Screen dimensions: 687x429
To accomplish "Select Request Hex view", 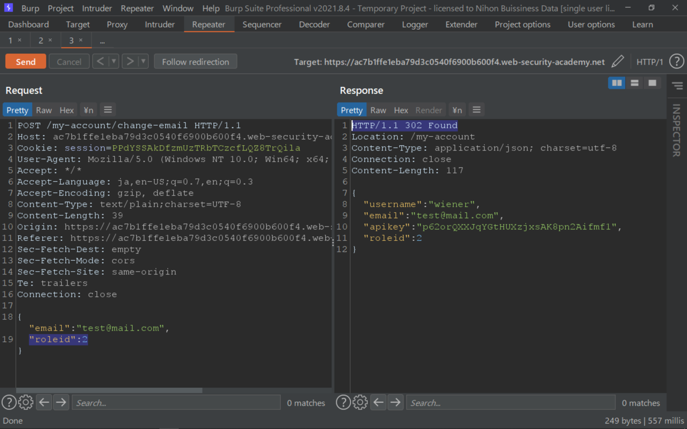I will [x=67, y=110].
